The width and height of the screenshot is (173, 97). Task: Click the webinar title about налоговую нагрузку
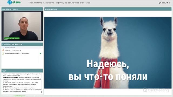click(60, 3)
